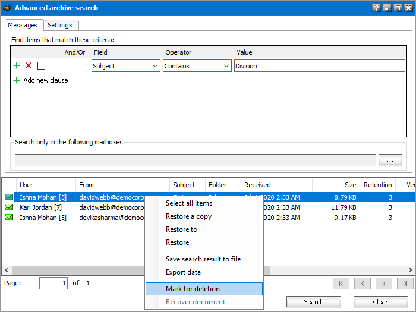Click the help question mark icon
Image resolution: width=416 pixels, height=312 pixels.
click(x=376, y=8)
